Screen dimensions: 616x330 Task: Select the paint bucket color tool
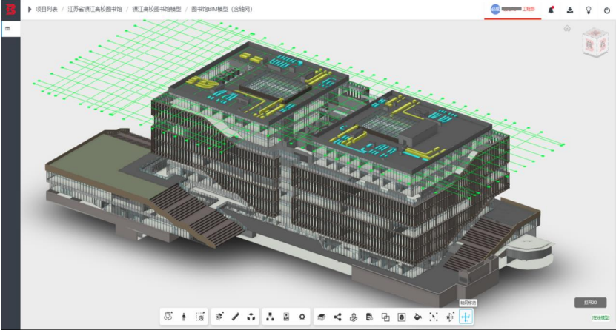pos(417,317)
